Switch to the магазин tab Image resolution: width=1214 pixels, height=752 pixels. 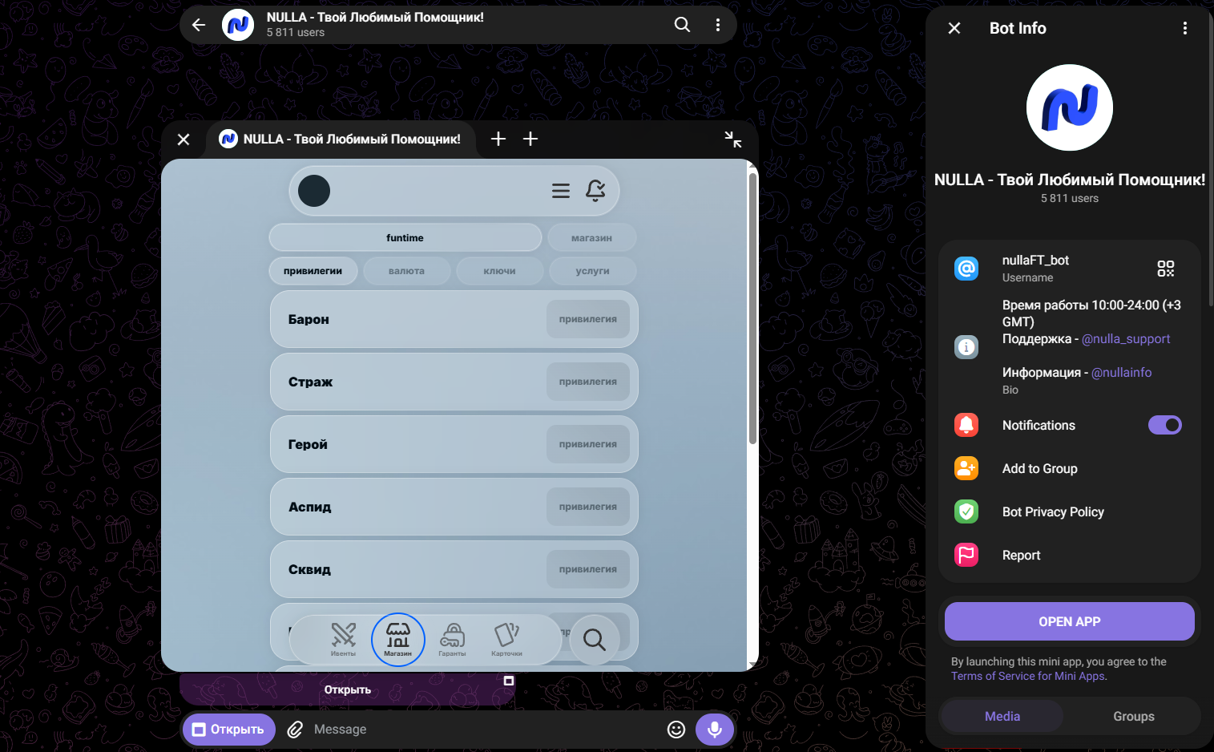[x=592, y=238]
